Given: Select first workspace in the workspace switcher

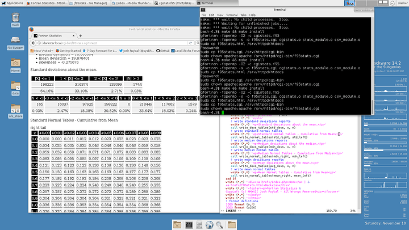Looking at the screenshot, I should 350,3.
